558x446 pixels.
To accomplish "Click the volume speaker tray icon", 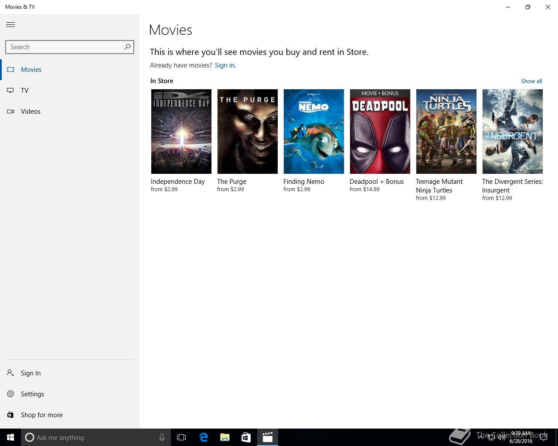I will [x=501, y=437].
